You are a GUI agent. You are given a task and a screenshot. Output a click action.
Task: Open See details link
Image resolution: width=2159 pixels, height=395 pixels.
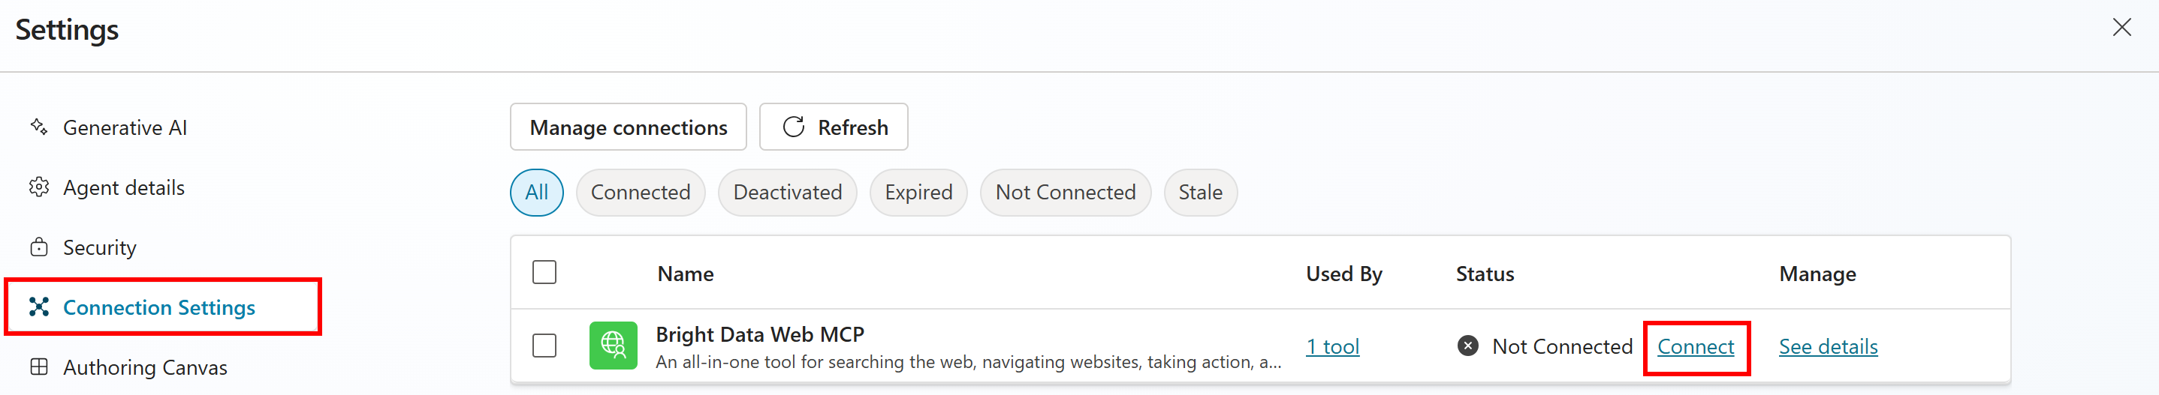point(1828,346)
